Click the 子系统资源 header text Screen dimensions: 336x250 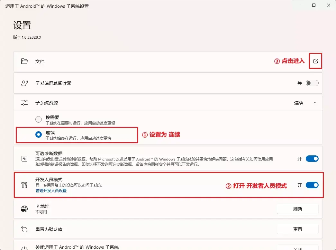click(x=47, y=103)
